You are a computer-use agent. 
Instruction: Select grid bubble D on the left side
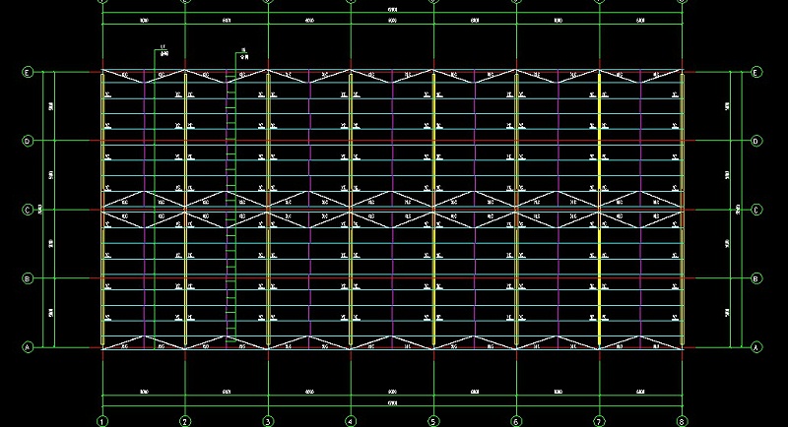(29, 141)
